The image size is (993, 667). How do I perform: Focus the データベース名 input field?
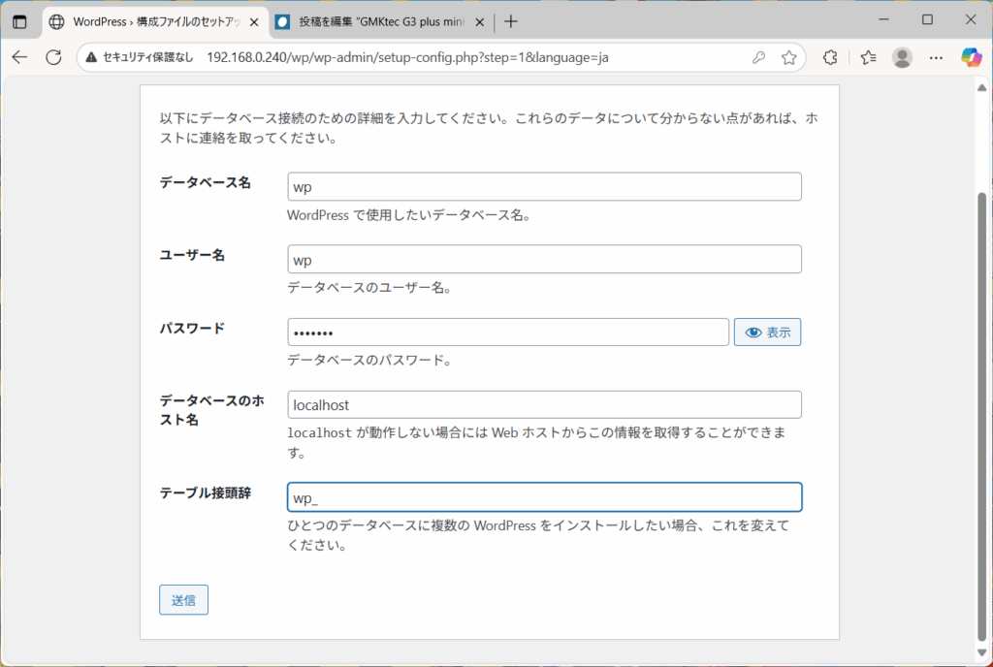544,187
